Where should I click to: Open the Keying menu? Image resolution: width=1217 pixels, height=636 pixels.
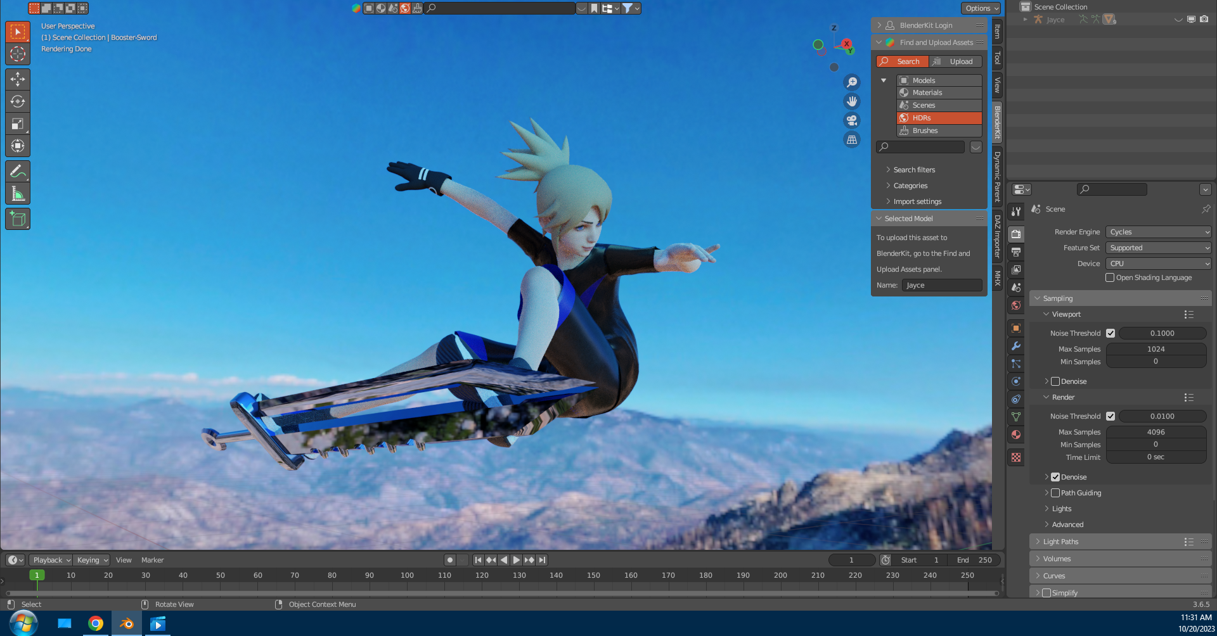[92, 560]
